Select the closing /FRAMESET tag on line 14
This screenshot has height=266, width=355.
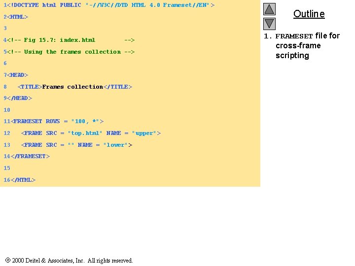[30, 156]
